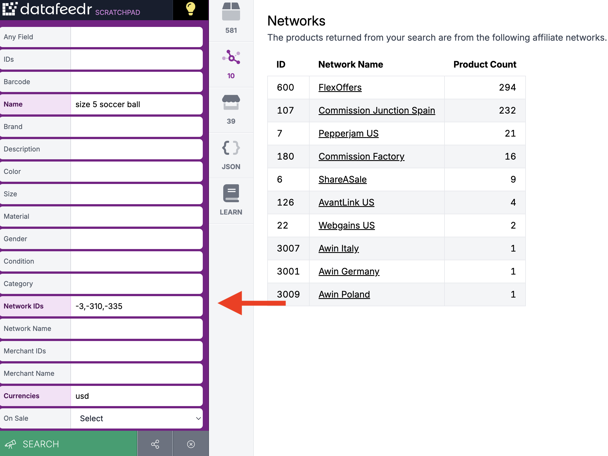Open the Awin Germany link
The width and height of the screenshot is (608, 456).
click(x=349, y=271)
